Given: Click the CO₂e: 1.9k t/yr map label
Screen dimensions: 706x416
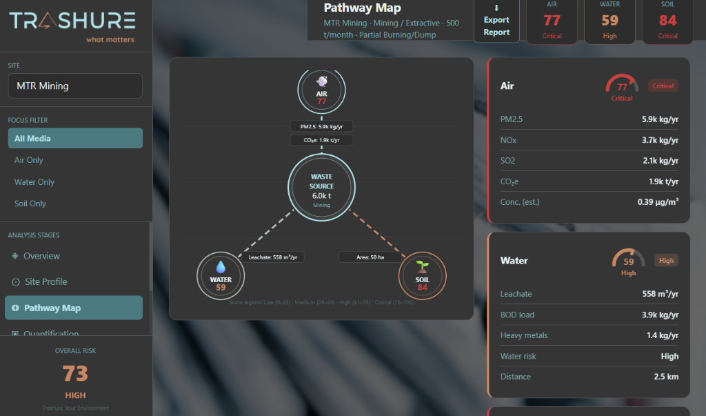Looking at the screenshot, I should click(321, 140).
